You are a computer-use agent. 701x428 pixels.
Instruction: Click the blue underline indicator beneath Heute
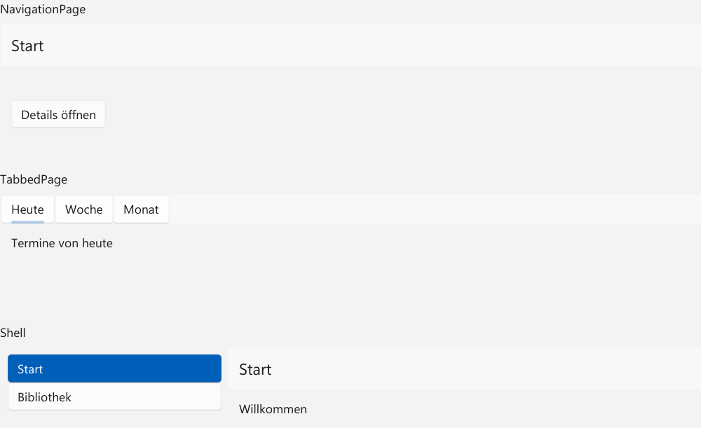pyautogui.click(x=28, y=221)
